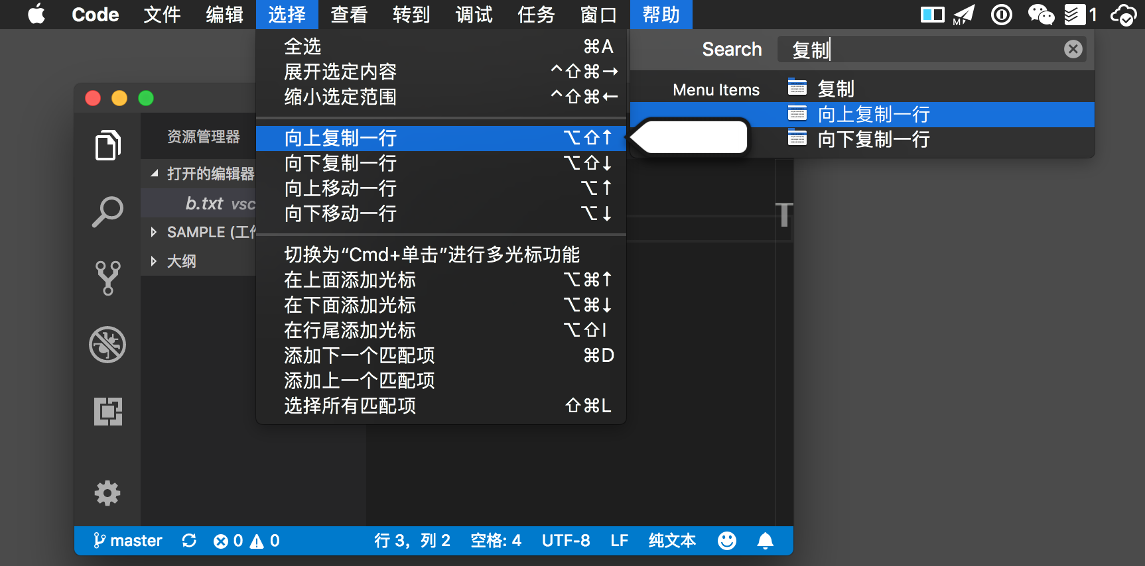
Task: Click the notification bell in status bar
Action: tap(765, 541)
